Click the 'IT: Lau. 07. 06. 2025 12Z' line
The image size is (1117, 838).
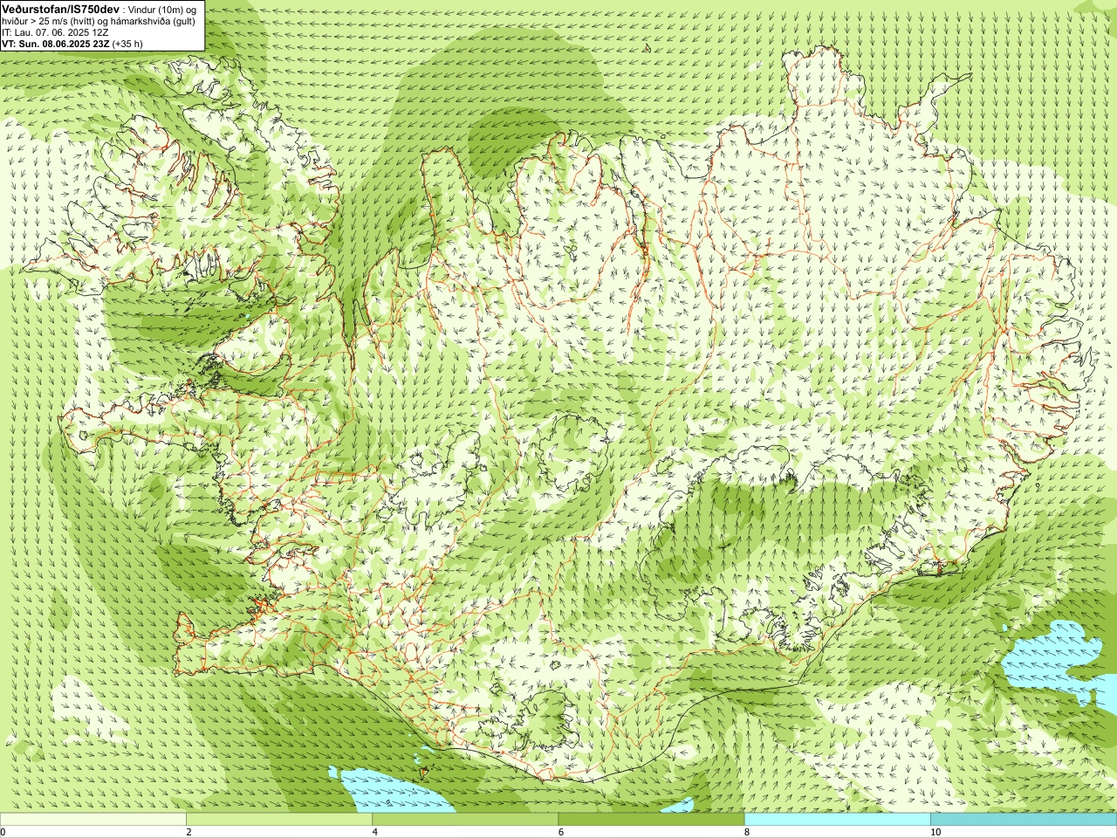56,32
